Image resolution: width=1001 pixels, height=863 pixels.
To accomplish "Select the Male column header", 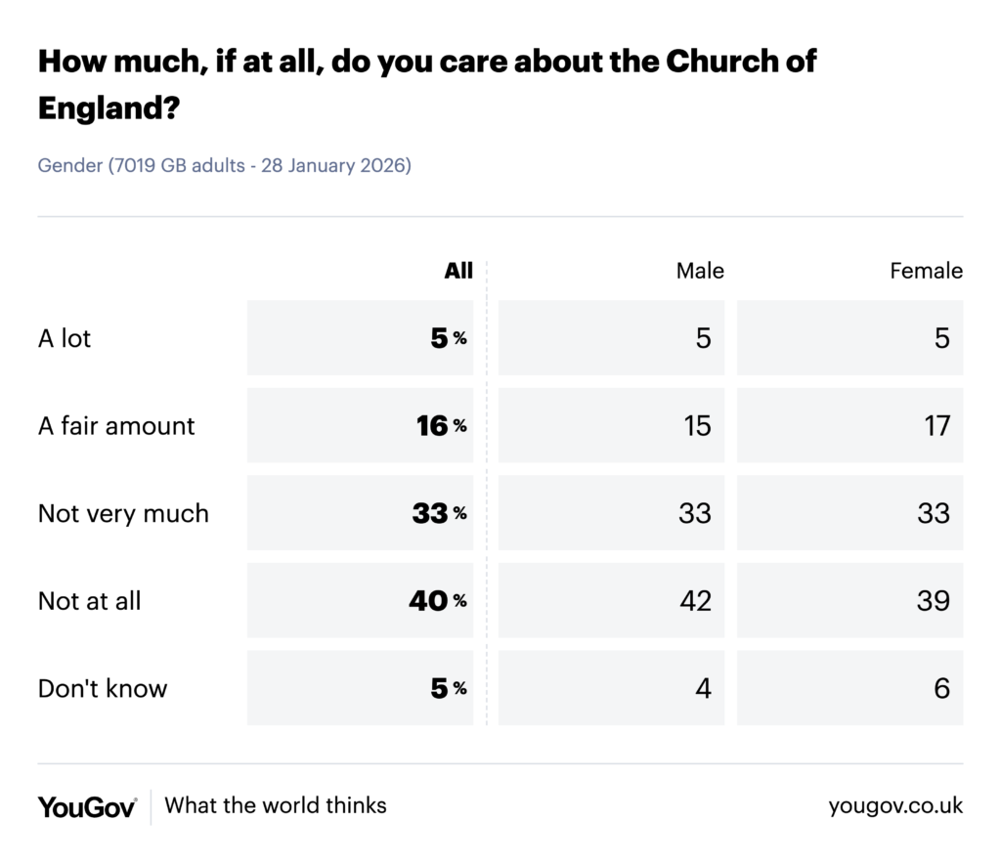I will pyautogui.click(x=700, y=271).
